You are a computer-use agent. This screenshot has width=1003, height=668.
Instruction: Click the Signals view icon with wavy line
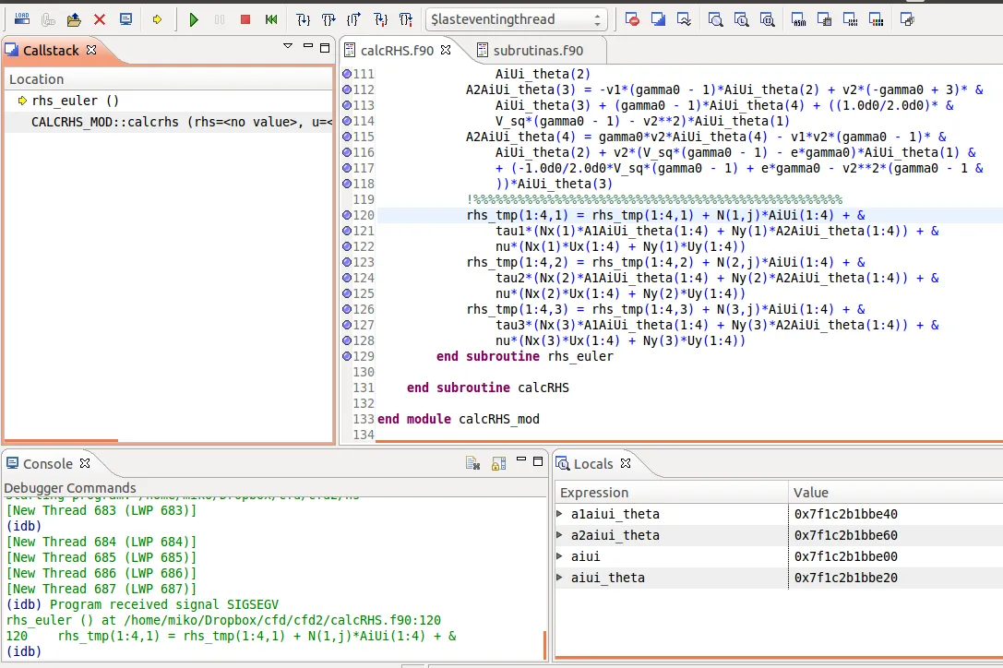pyautogui.click(x=684, y=19)
